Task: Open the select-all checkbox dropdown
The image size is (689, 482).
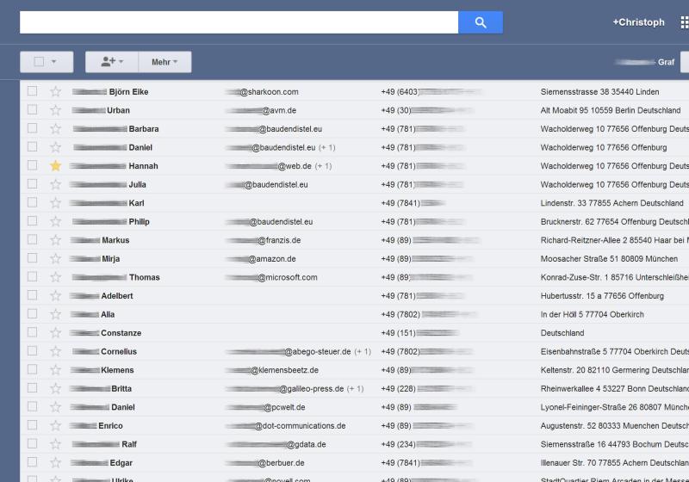Action: [55, 62]
